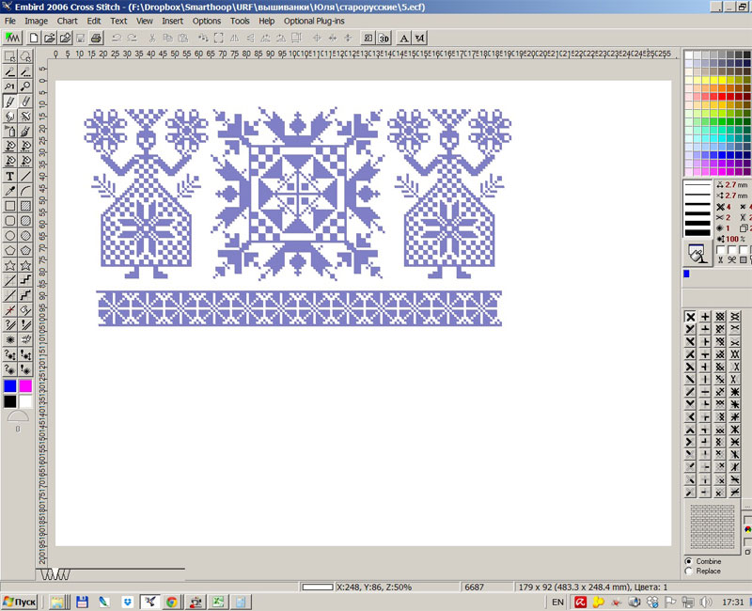Click the small blue thread color square
The width and height of the screenshot is (752, 611).
686,274
